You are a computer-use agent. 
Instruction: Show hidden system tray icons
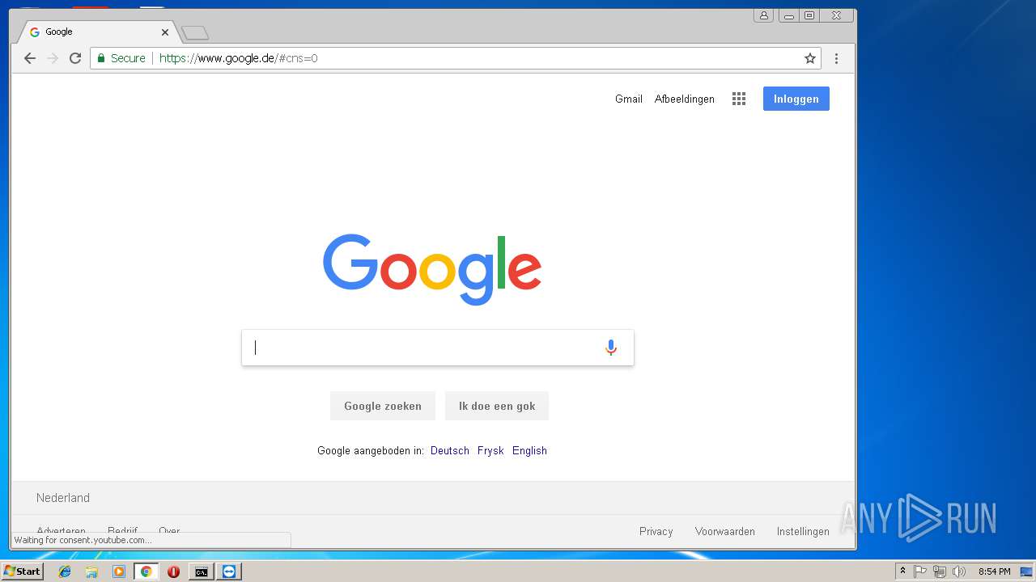(902, 571)
